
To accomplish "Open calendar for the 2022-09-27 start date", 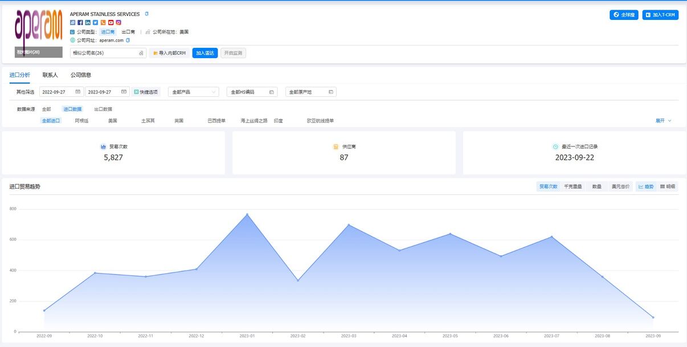I will point(78,92).
